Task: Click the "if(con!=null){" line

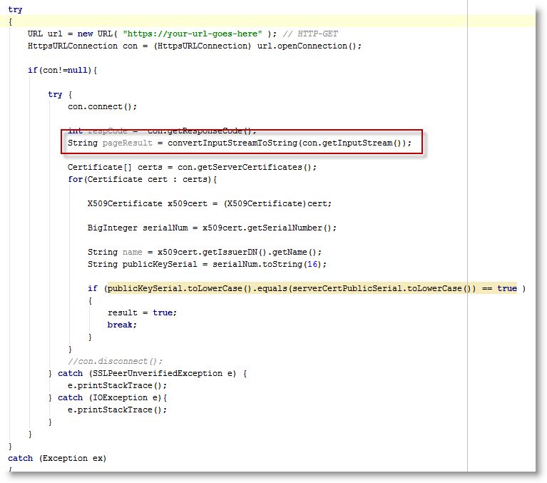Action: point(63,70)
